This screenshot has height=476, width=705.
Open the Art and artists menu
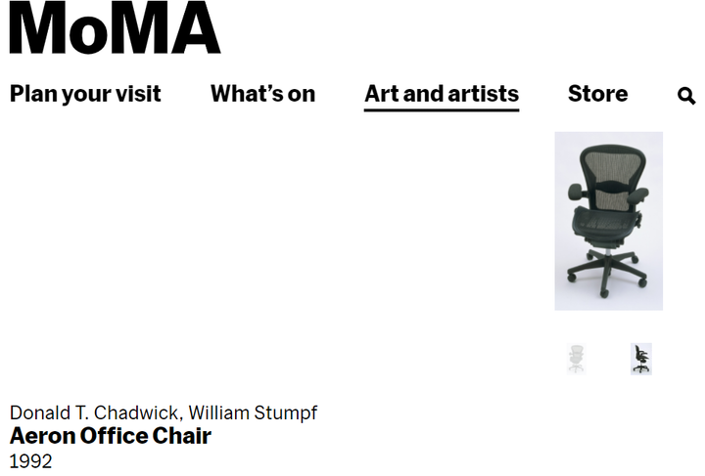442,94
